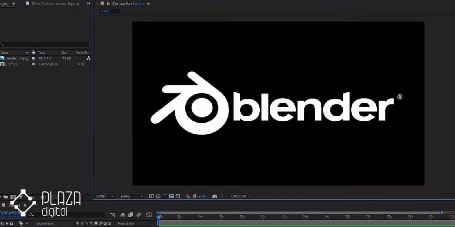455x227 pixels.
Task: Sort by the Type column header
Action: [x=41, y=53]
